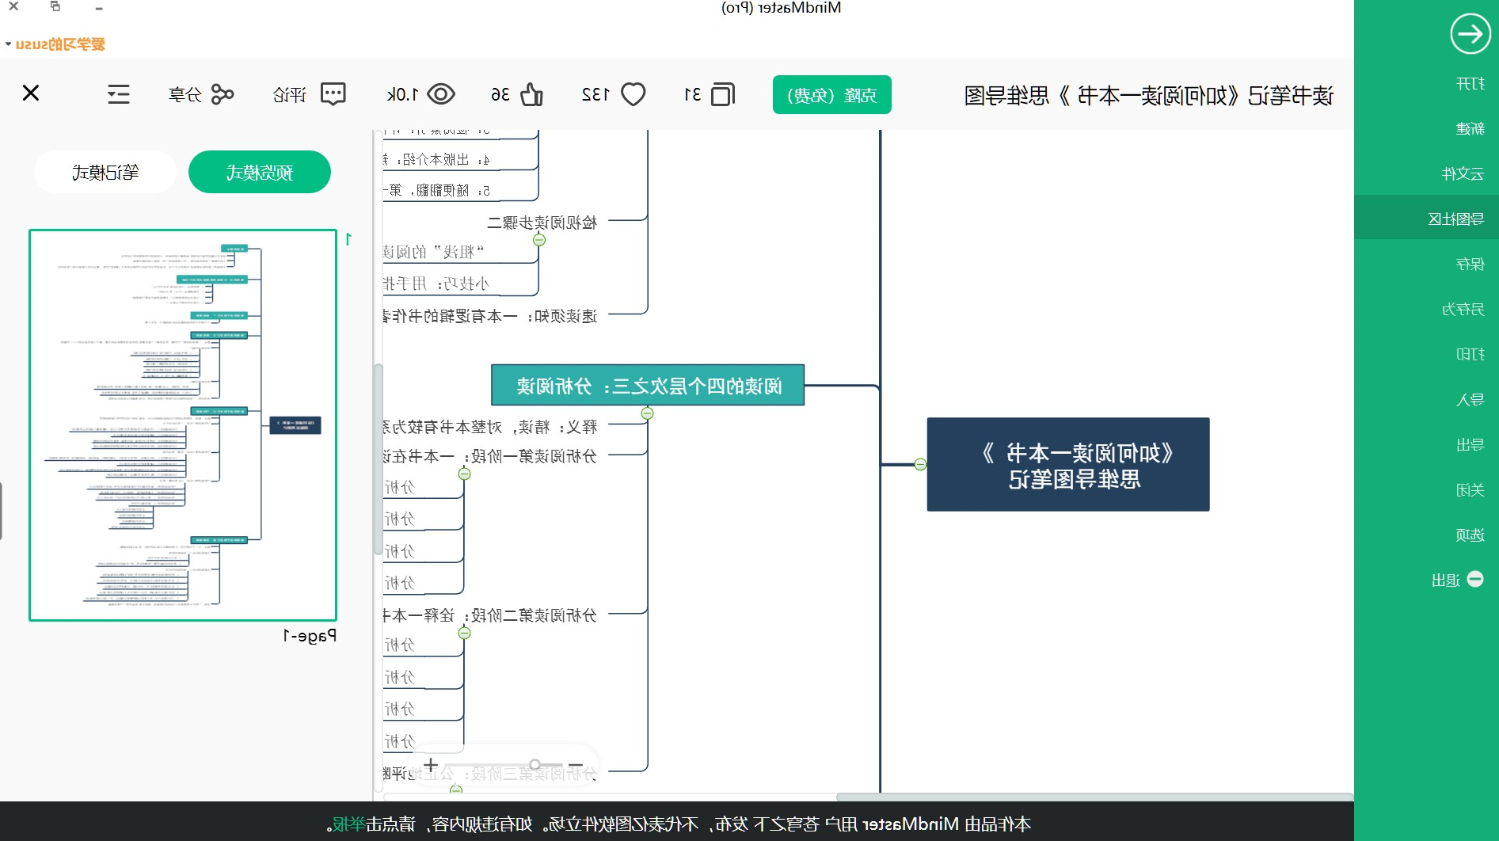Click the 举报 report link
This screenshot has width=1499, height=841.
(348, 824)
